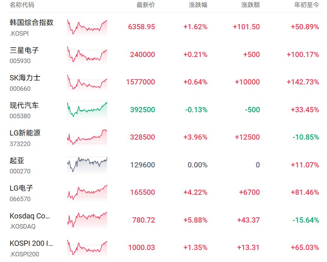This screenshot has width=327, height=262.
Task: View the SK海力士 sparkline chart
Action: [x=87, y=83]
